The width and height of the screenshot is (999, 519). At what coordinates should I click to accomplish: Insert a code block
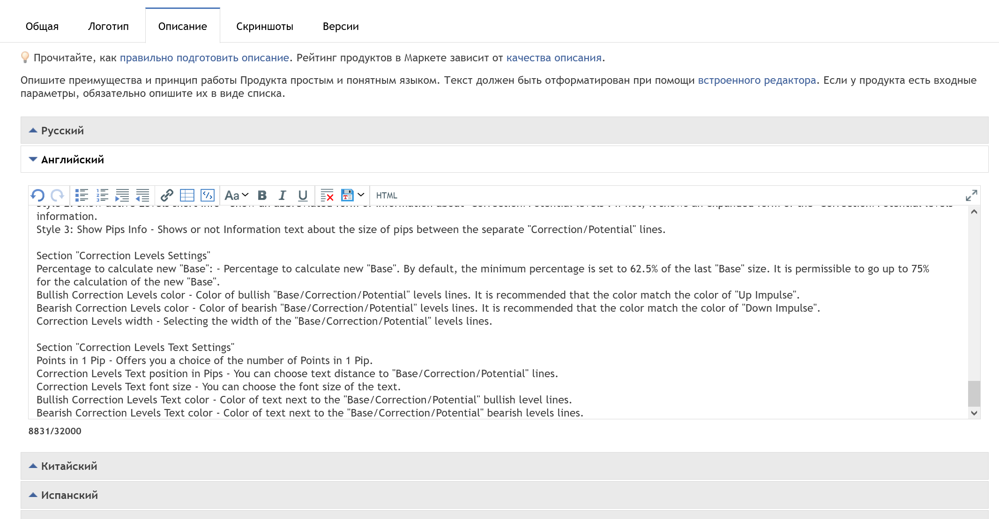[x=207, y=195]
